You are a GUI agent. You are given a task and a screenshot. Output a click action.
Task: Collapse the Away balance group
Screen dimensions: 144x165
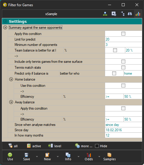point(11,102)
